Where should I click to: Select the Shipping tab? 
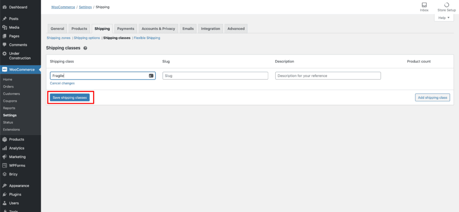102,29
